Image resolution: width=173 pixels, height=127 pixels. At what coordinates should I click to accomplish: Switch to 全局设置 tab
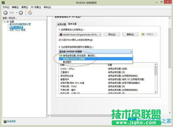pyautogui.click(x=62, y=24)
